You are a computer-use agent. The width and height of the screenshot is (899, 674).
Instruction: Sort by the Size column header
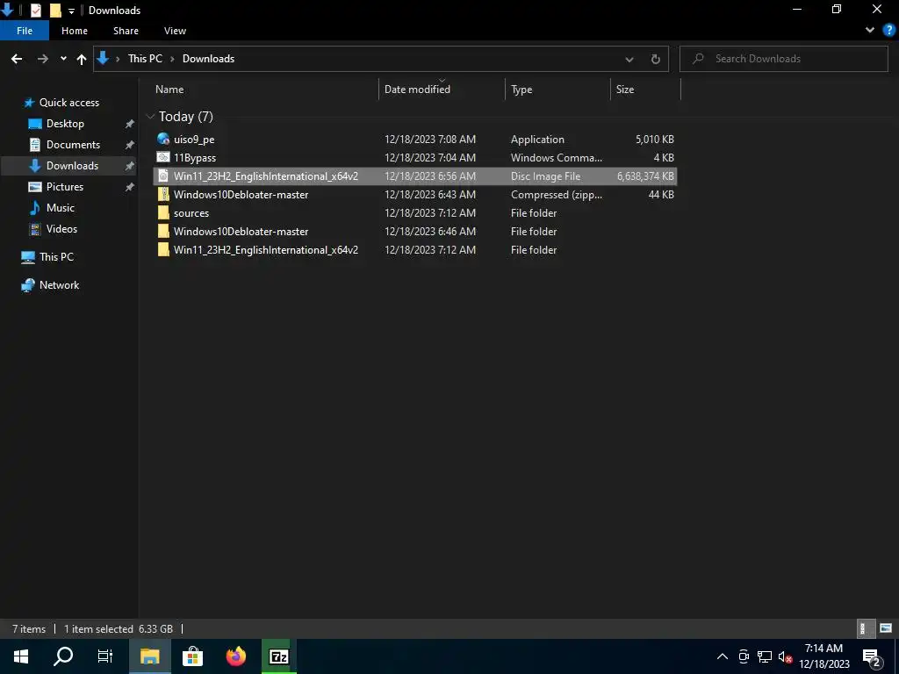click(x=625, y=90)
